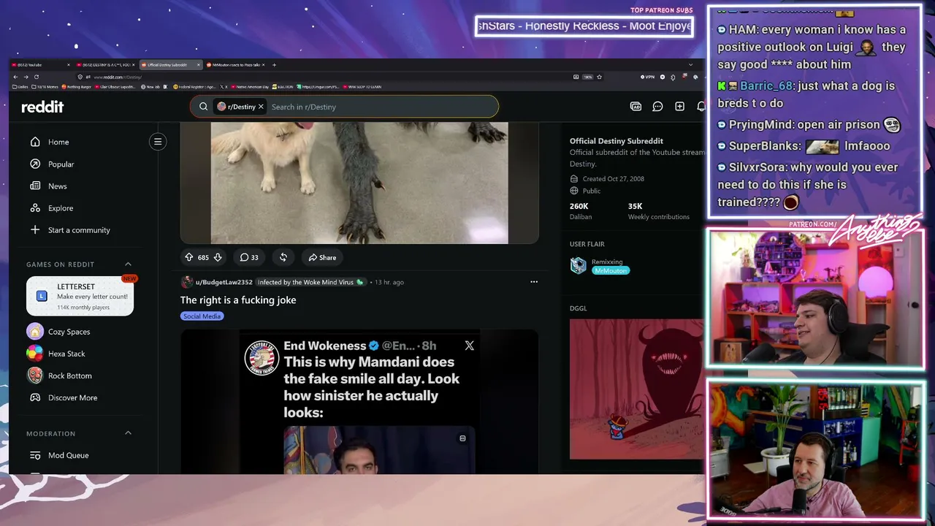Click the Official Destiny Subreddit title
This screenshot has height=526, width=935.
617,141
